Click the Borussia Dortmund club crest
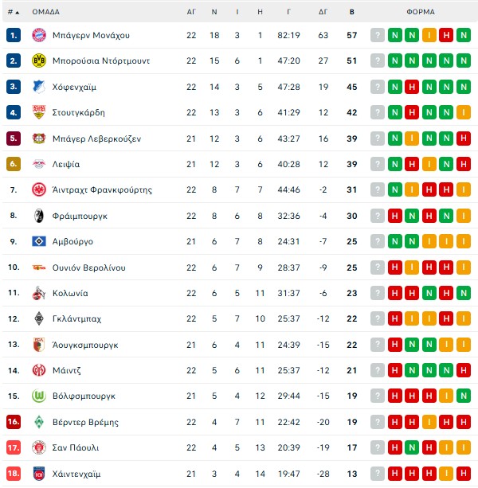 pyautogui.click(x=38, y=61)
